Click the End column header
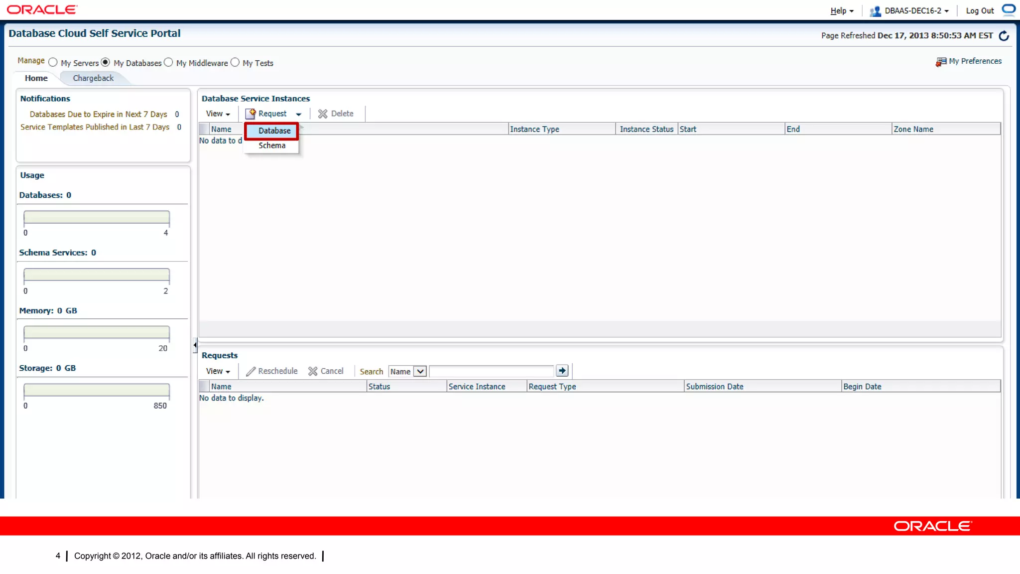Viewport: 1020px width, 574px height. [x=838, y=129]
